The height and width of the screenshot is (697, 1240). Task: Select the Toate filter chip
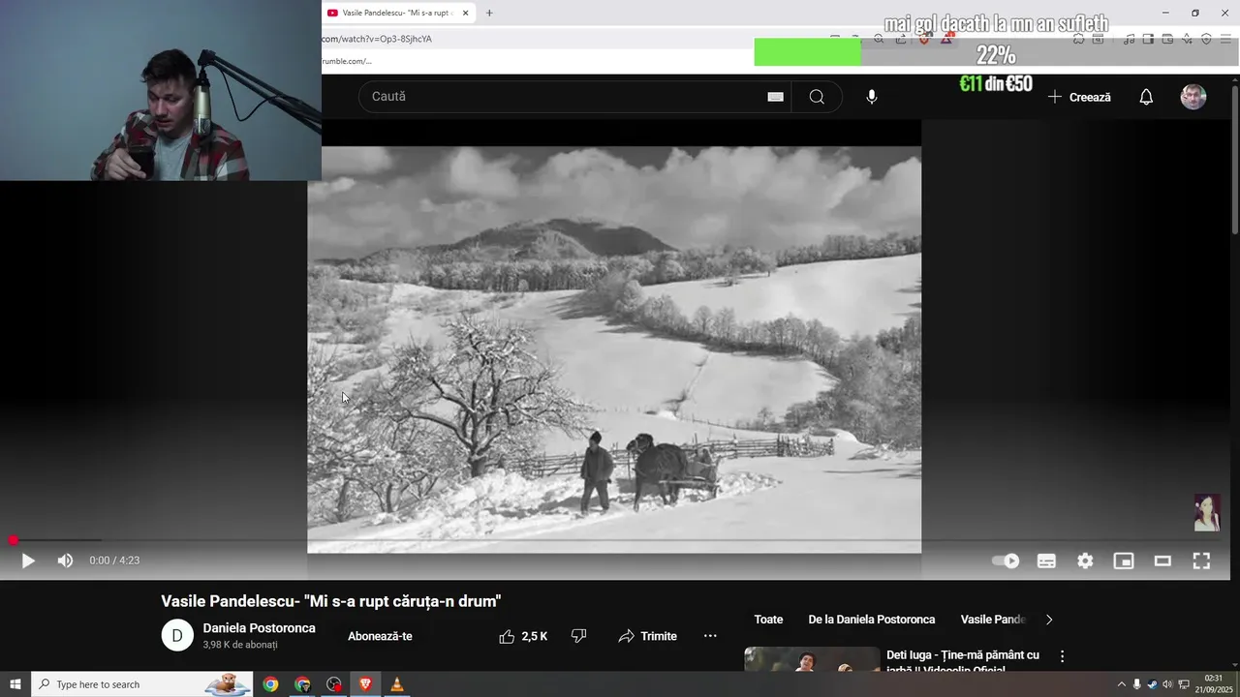point(768,620)
